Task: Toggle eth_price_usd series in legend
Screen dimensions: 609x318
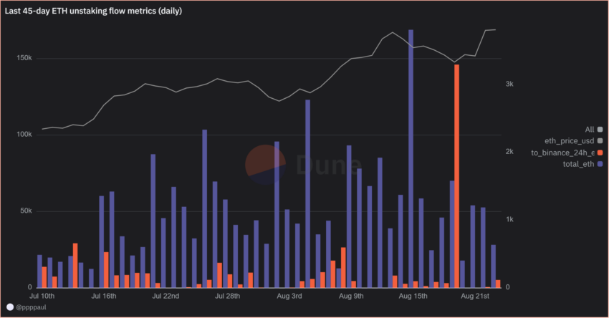Action: [x=573, y=141]
